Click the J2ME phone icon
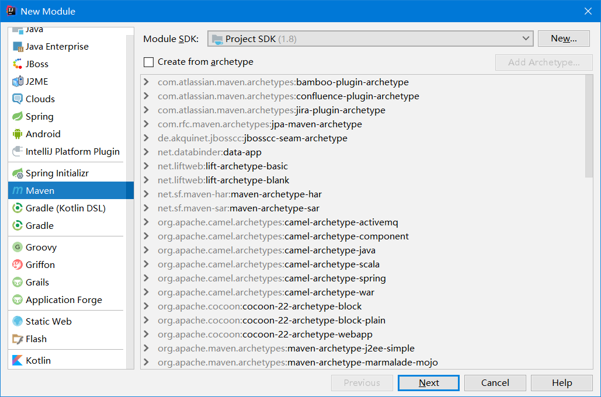Viewport: 601px width, 397px height. pos(18,82)
